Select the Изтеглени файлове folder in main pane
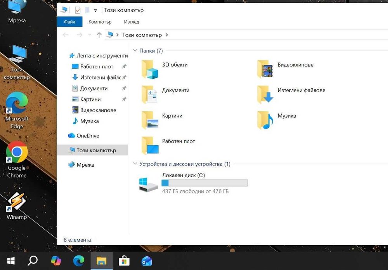The image size is (388, 270). click(x=291, y=95)
